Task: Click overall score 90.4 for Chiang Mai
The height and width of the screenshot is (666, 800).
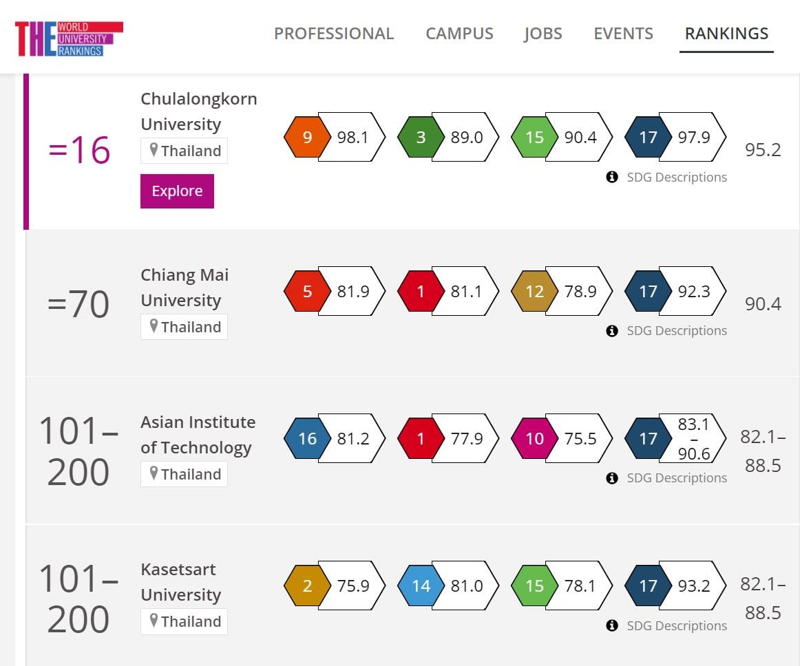Action: pyautogui.click(x=763, y=304)
